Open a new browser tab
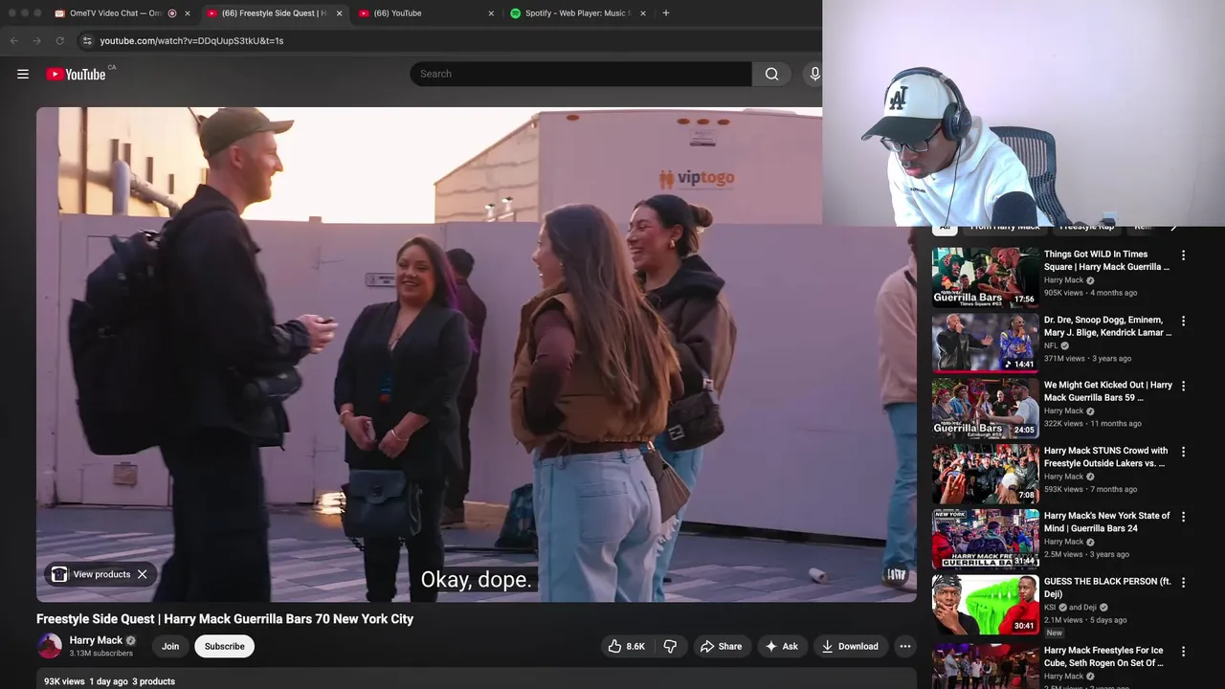This screenshot has height=689, width=1225. [x=666, y=13]
